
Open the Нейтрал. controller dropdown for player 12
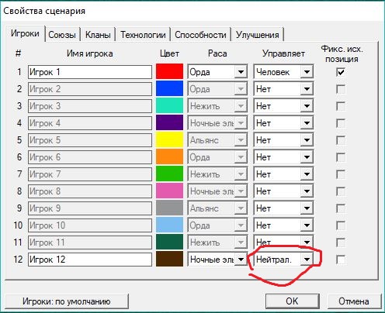[283, 260]
